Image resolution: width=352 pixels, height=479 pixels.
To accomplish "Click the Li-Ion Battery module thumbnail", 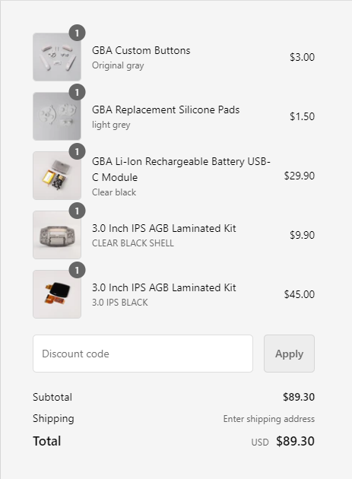I will coord(57,176).
